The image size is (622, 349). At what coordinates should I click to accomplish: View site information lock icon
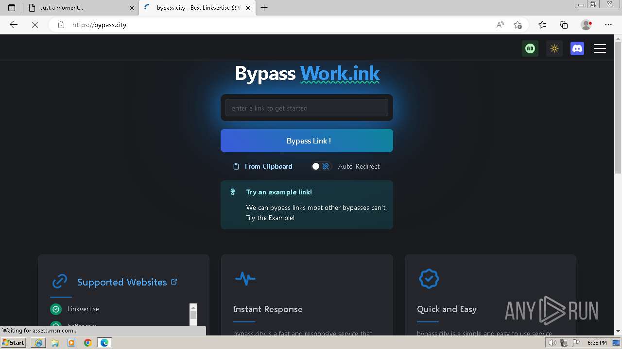coord(61,25)
